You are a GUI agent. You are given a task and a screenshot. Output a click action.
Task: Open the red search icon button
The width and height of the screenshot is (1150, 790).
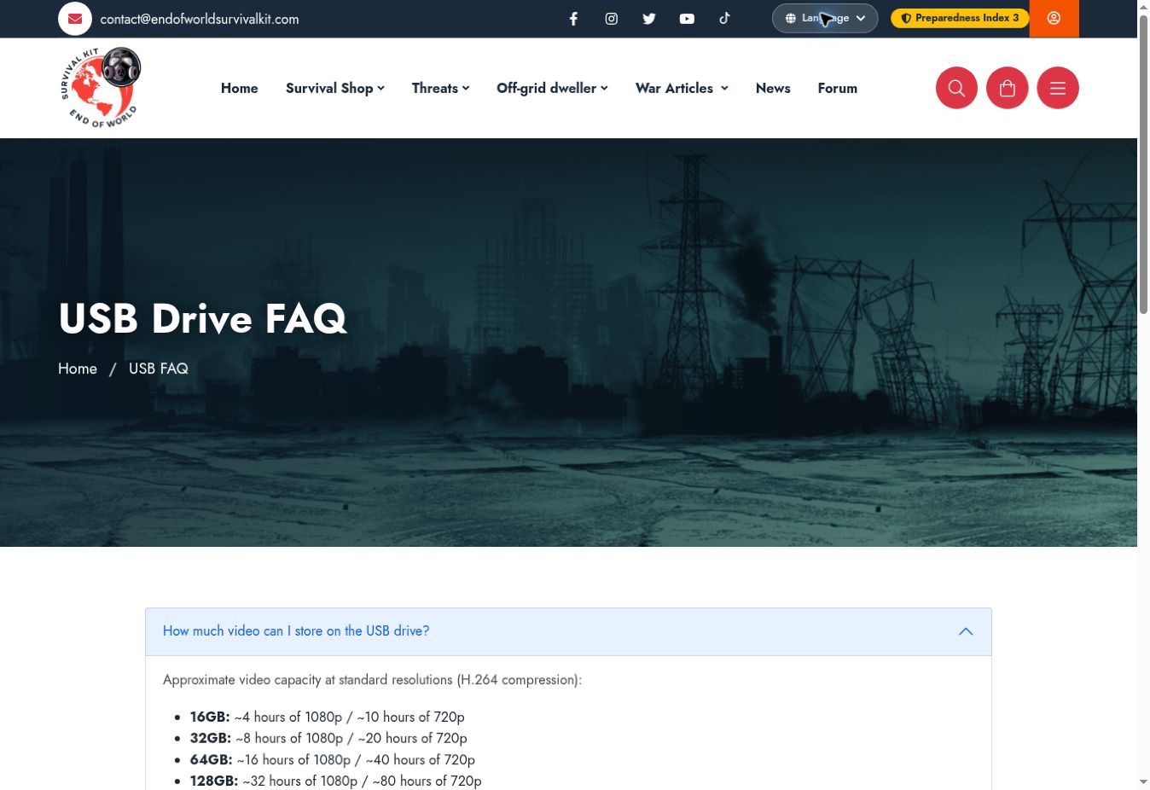pos(956,88)
